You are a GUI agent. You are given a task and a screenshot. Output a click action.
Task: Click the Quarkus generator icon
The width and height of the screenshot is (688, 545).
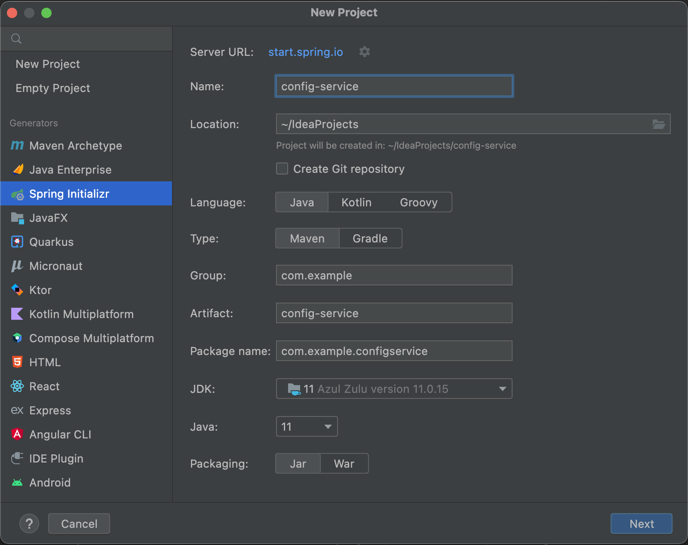pyautogui.click(x=17, y=242)
